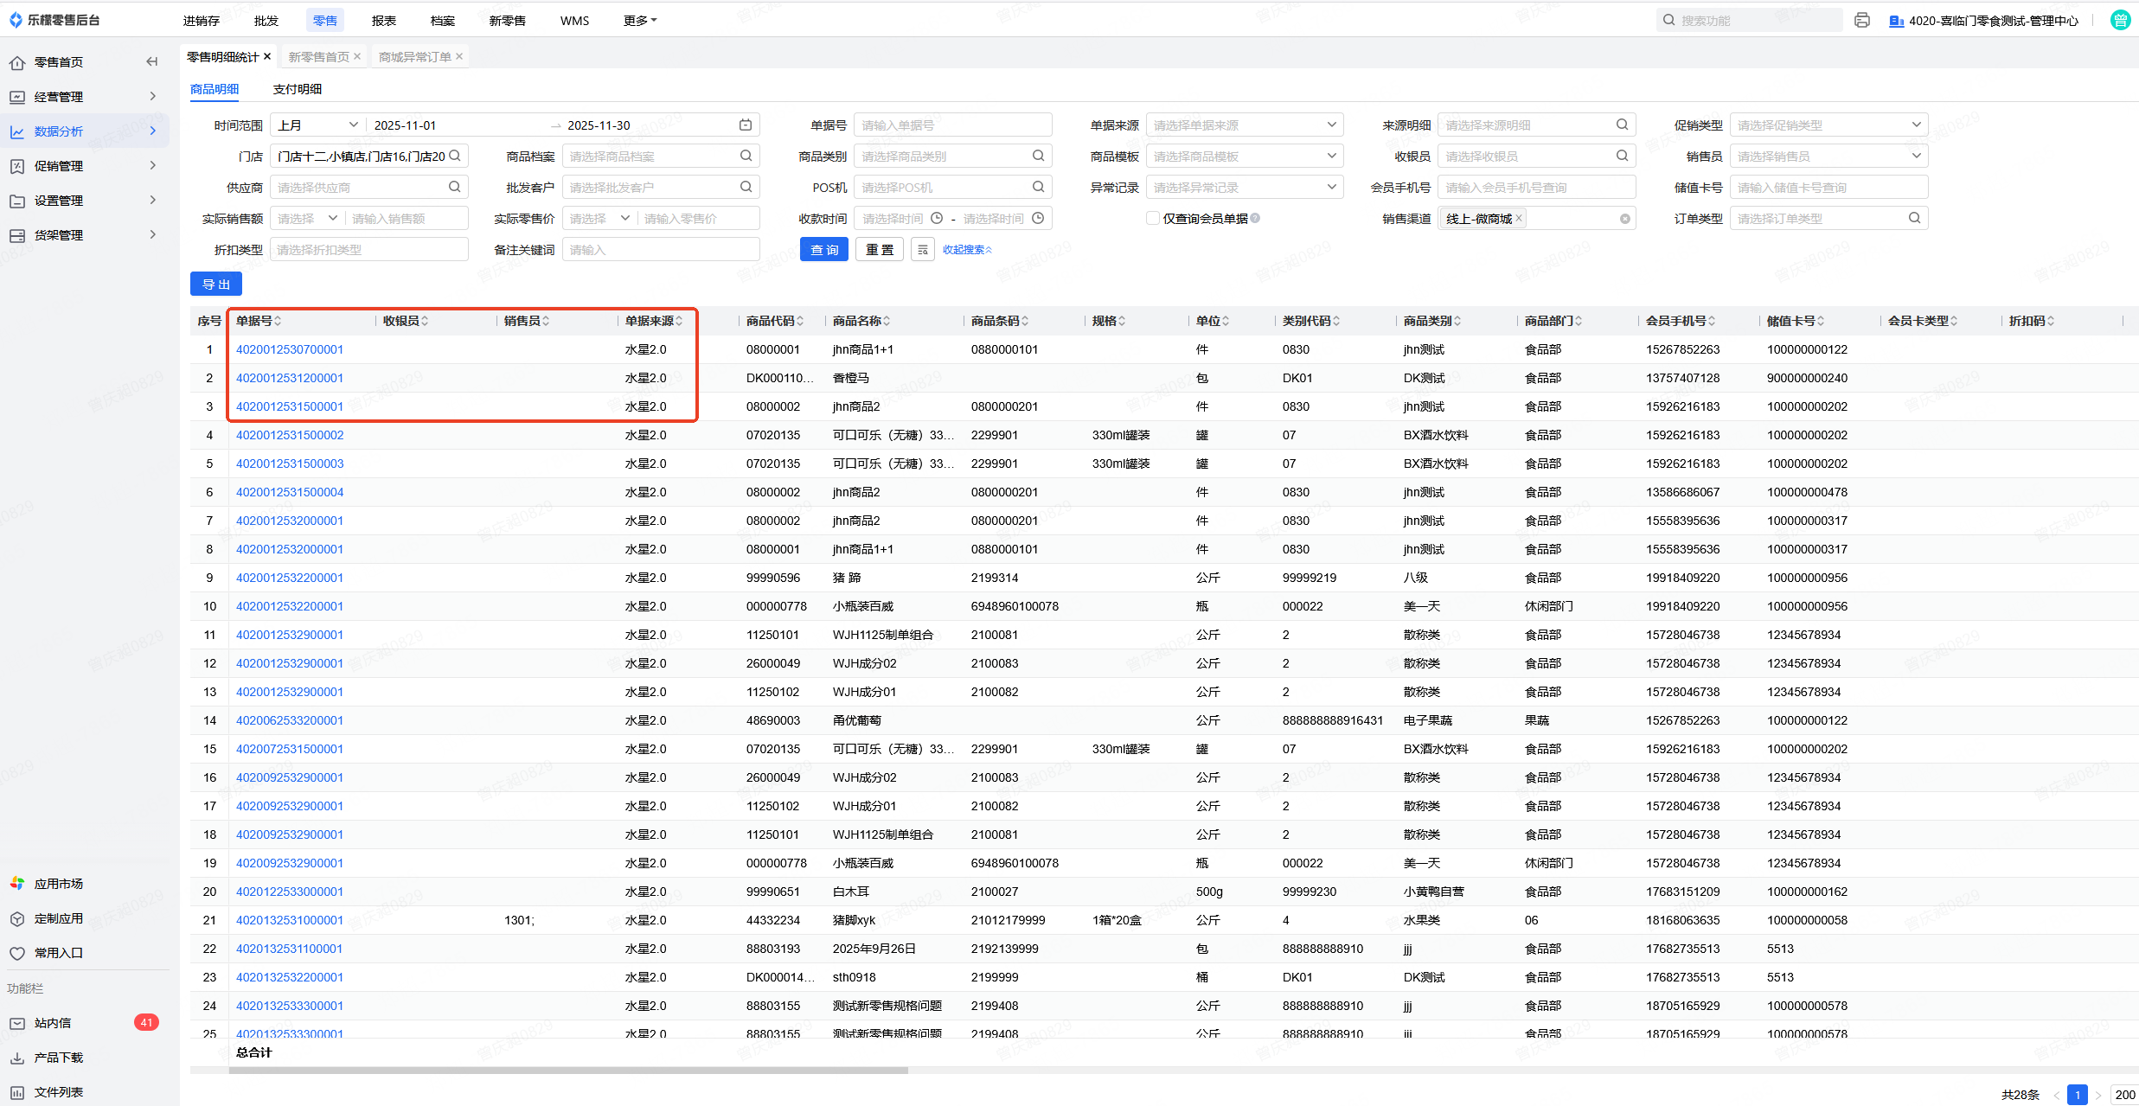Open the calendar date picker icon
2139x1106 pixels.
(746, 125)
